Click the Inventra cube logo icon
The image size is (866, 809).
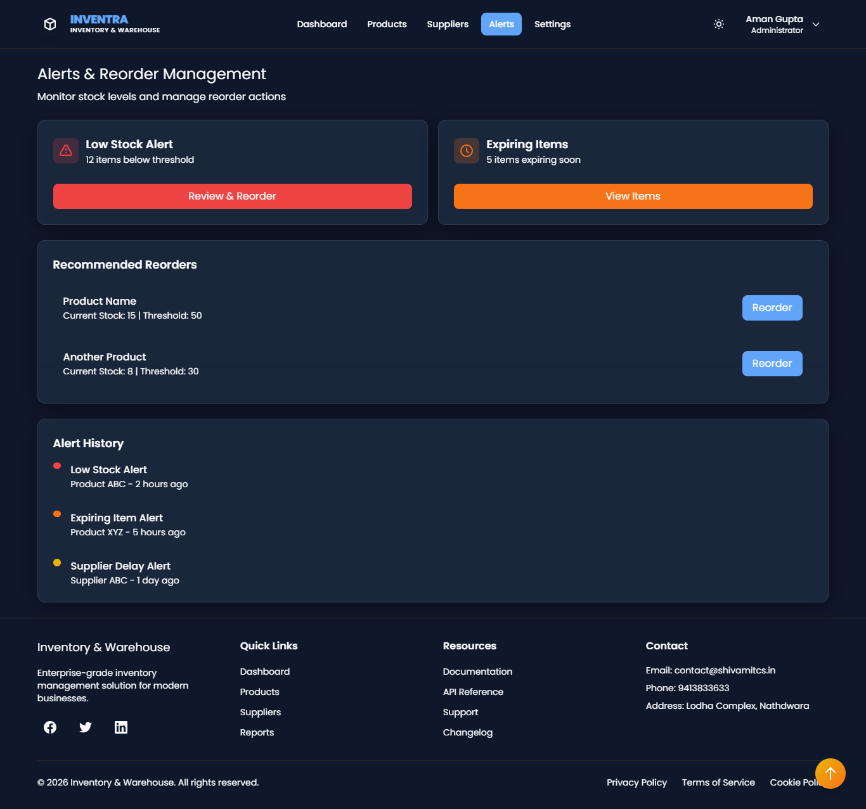[x=50, y=24]
